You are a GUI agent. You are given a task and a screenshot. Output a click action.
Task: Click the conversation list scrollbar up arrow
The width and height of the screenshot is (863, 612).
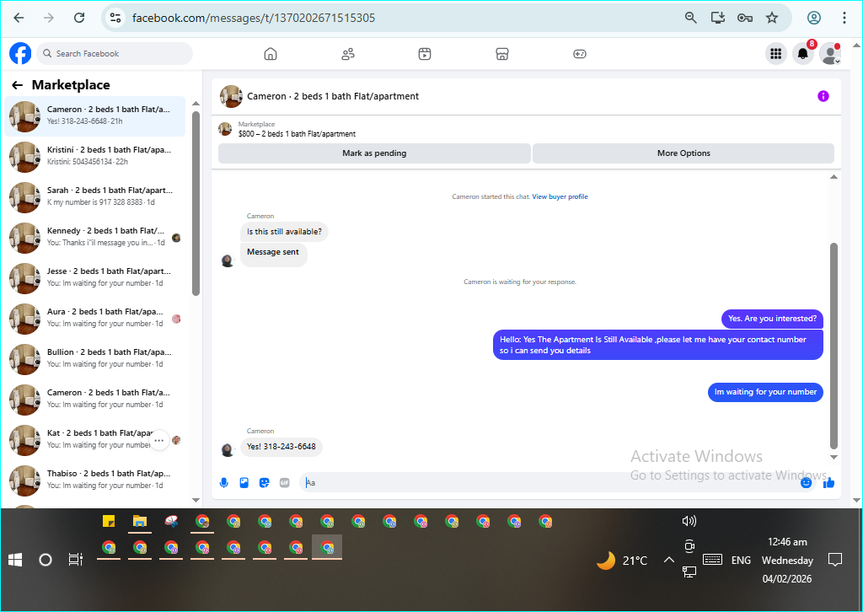pos(196,104)
